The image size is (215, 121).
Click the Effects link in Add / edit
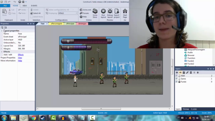[21, 54]
